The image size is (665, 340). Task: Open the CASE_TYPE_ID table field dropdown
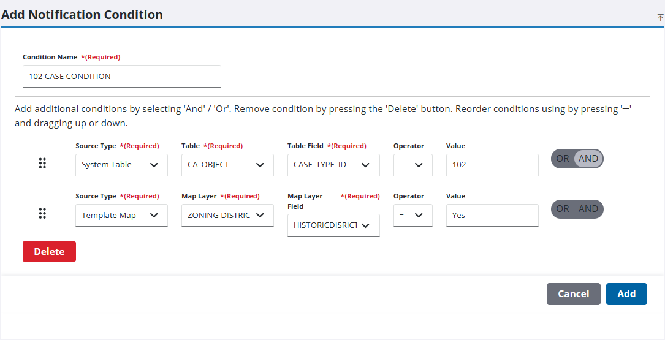coord(333,165)
